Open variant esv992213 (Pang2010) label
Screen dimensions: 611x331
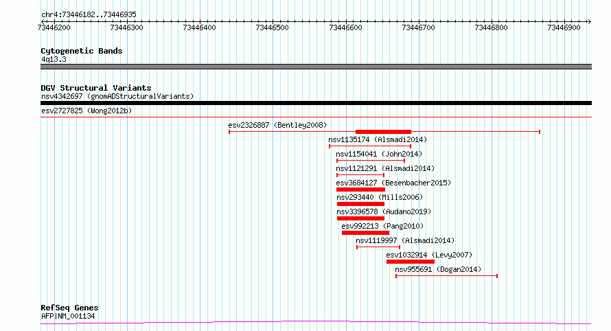pos(382,226)
